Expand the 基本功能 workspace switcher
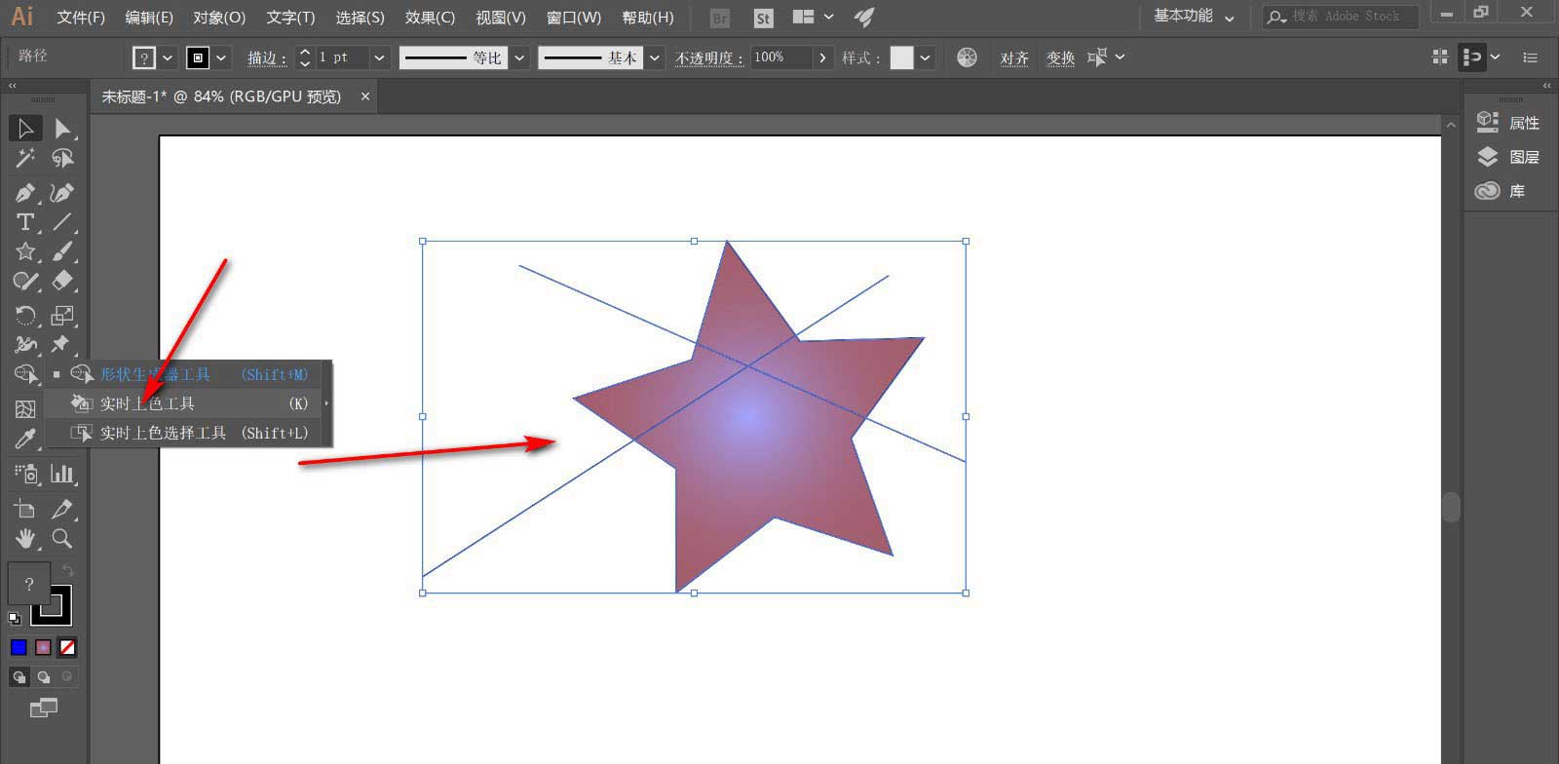This screenshot has height=764, width=1559. pyautogui.click(x=1195, y=17)
